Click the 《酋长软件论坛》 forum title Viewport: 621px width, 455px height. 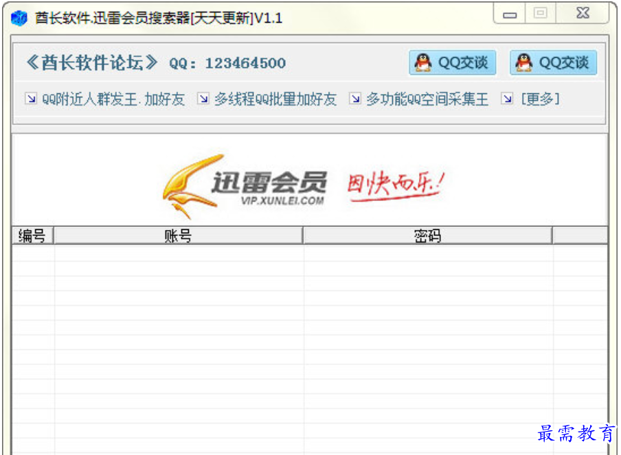(92, 62)
